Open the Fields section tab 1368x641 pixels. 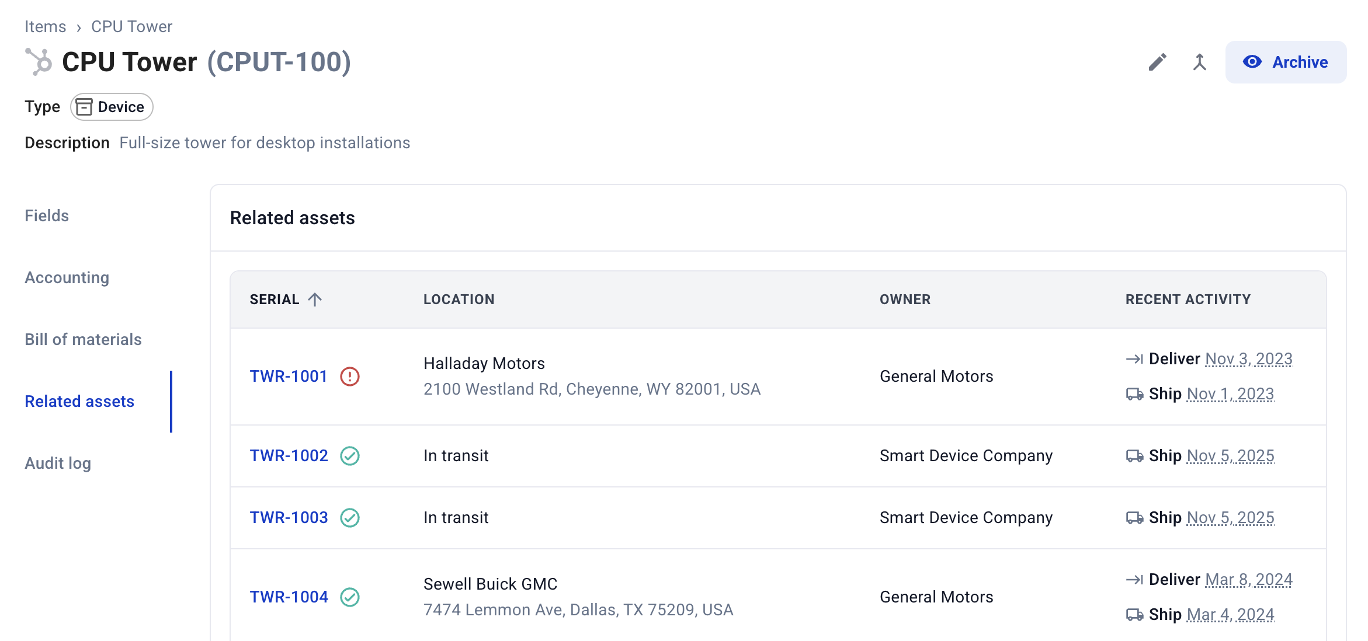pos(47,216)
